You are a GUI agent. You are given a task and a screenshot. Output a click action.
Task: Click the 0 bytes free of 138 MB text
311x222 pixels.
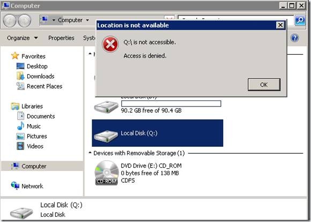pyautogui.click(x=150, y=173)
